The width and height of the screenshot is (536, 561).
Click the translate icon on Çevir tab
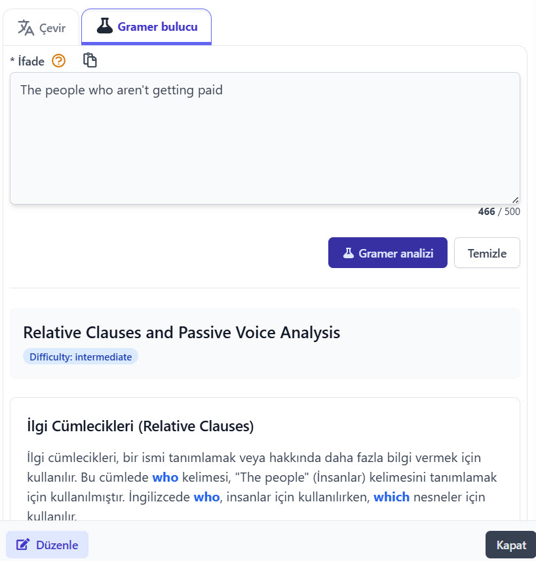pos(26,28)
